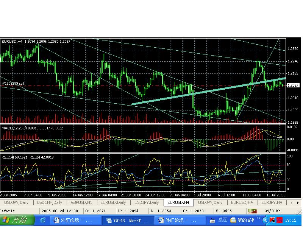Screen dimensions: 303x227
Task: Click the 11 Jul 04:00 time axis label
Action: (x=252, y=195)
